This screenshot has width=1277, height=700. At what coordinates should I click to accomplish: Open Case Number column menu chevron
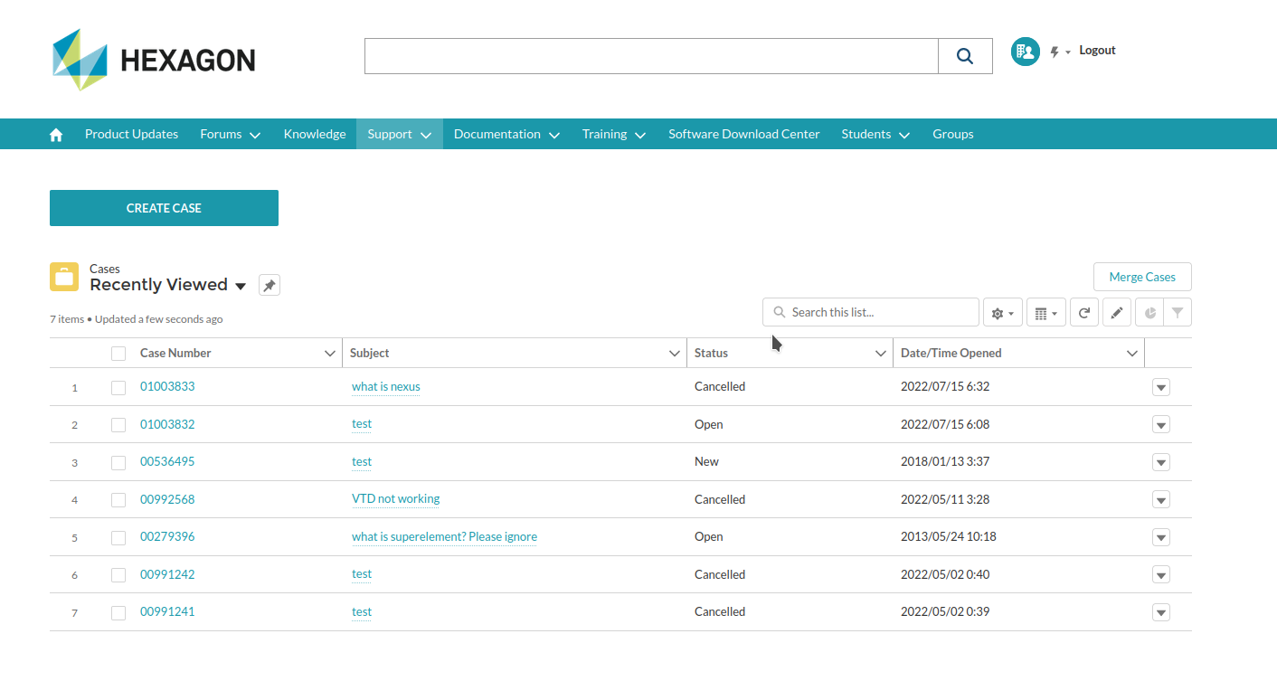tap(330, 354)
